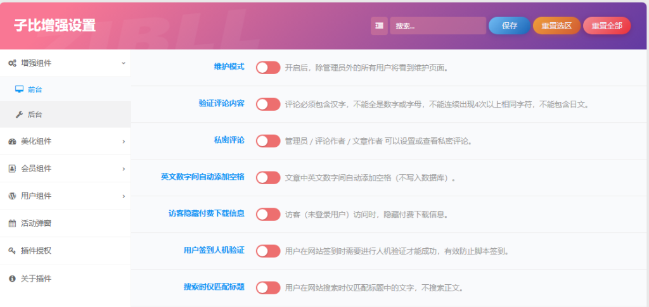649x307 pixels.
Task: Click the key icon beside 插件授权
Action: 12,251
